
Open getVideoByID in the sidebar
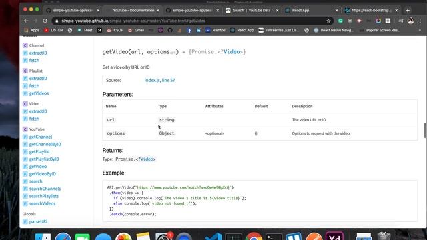tap(43, 173)
